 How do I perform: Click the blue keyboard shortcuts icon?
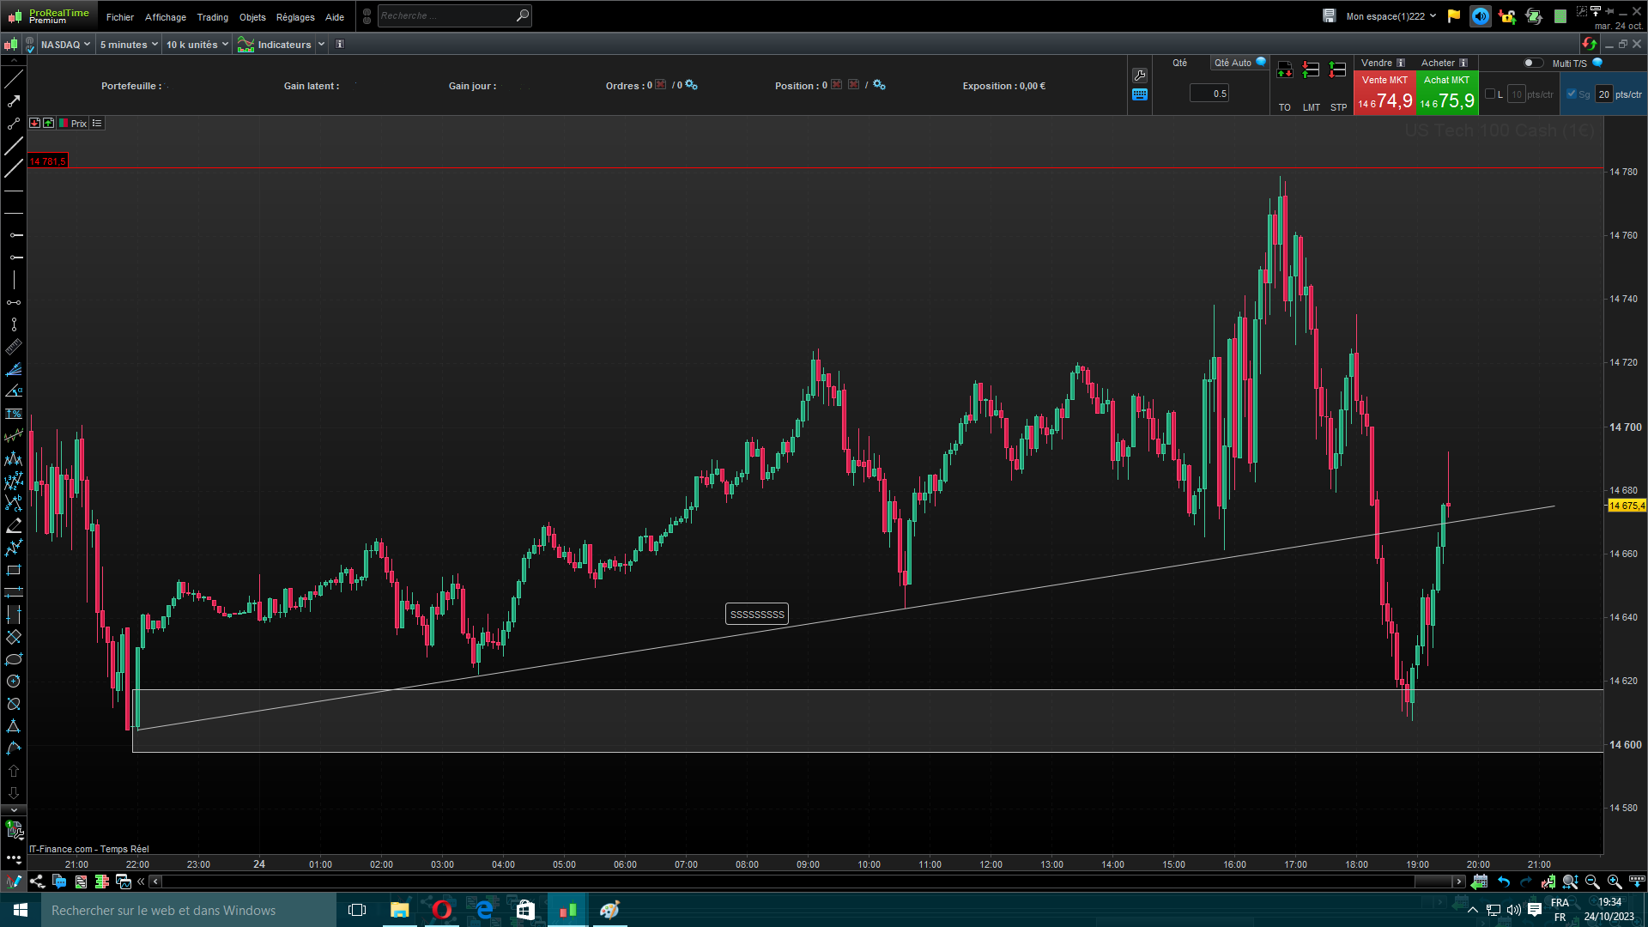[1140, 94]
